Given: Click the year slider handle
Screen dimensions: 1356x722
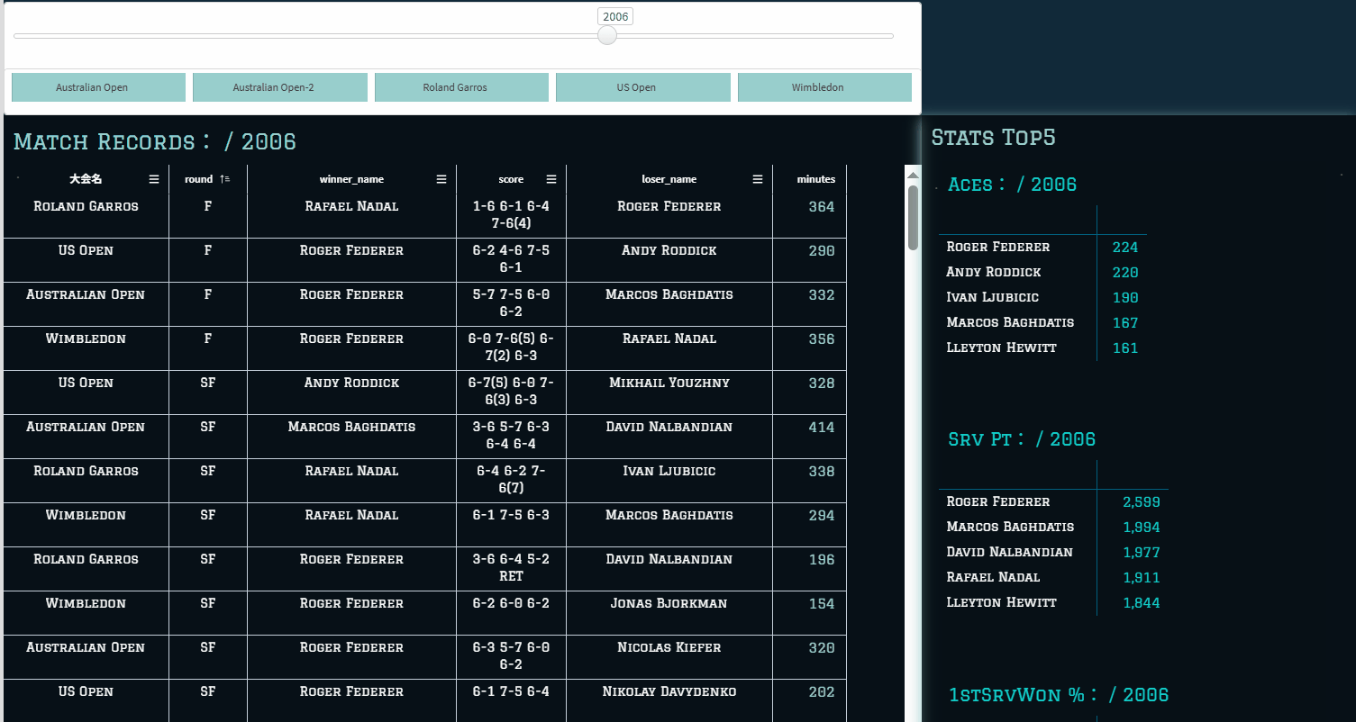Looking at the screenshot, I should (x=607, y=35).
